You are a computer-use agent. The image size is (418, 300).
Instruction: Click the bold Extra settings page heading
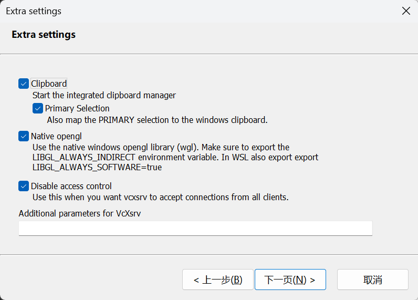(44, 35)
